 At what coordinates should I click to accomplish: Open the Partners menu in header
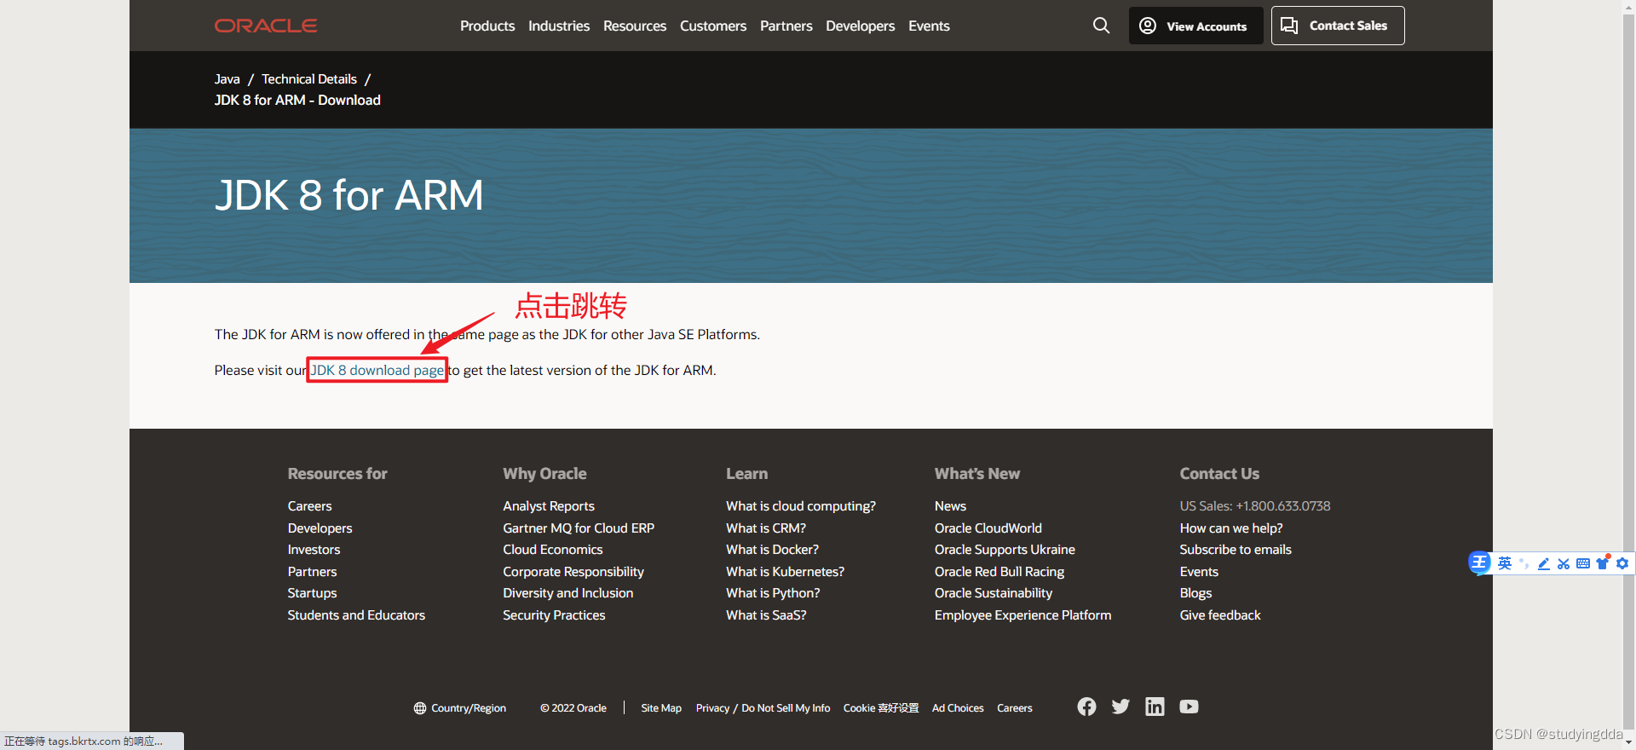coord(786,26)
